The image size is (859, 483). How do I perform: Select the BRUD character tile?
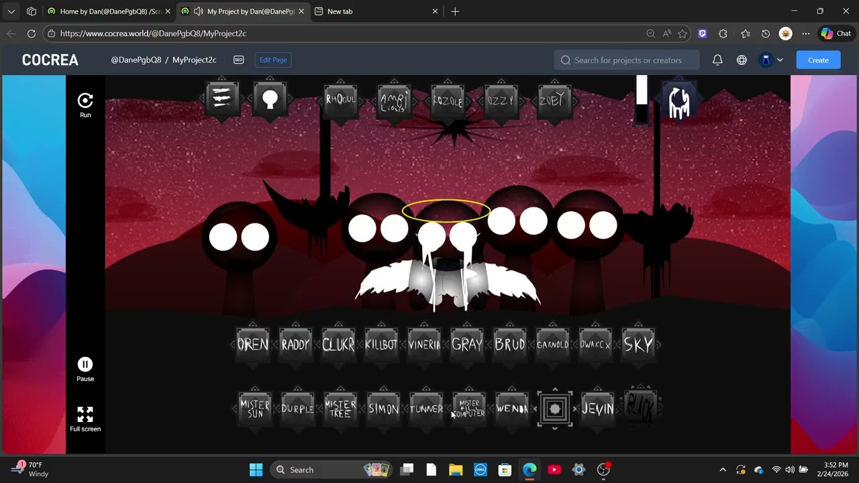point(511,344)
